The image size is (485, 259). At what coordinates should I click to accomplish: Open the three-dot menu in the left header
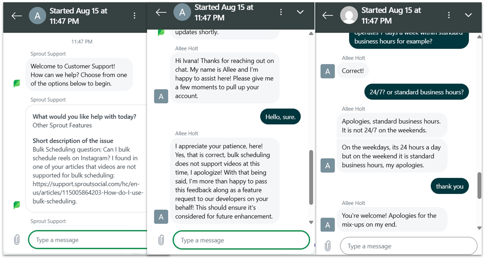[x=134, y=15]
